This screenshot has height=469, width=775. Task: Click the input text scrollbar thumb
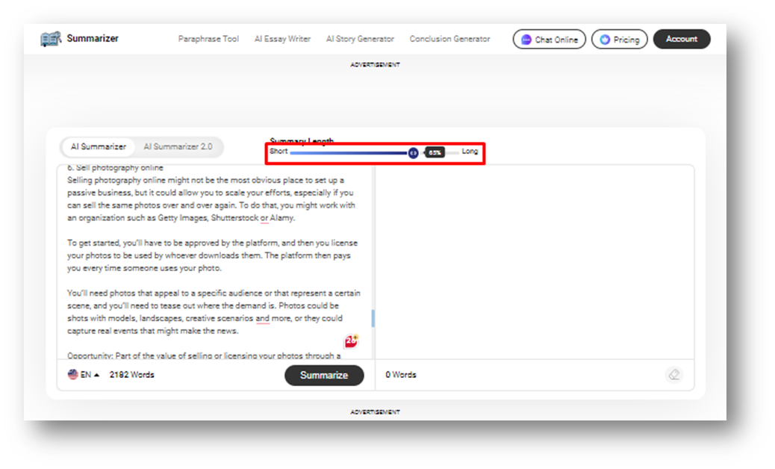pos(373,319)
